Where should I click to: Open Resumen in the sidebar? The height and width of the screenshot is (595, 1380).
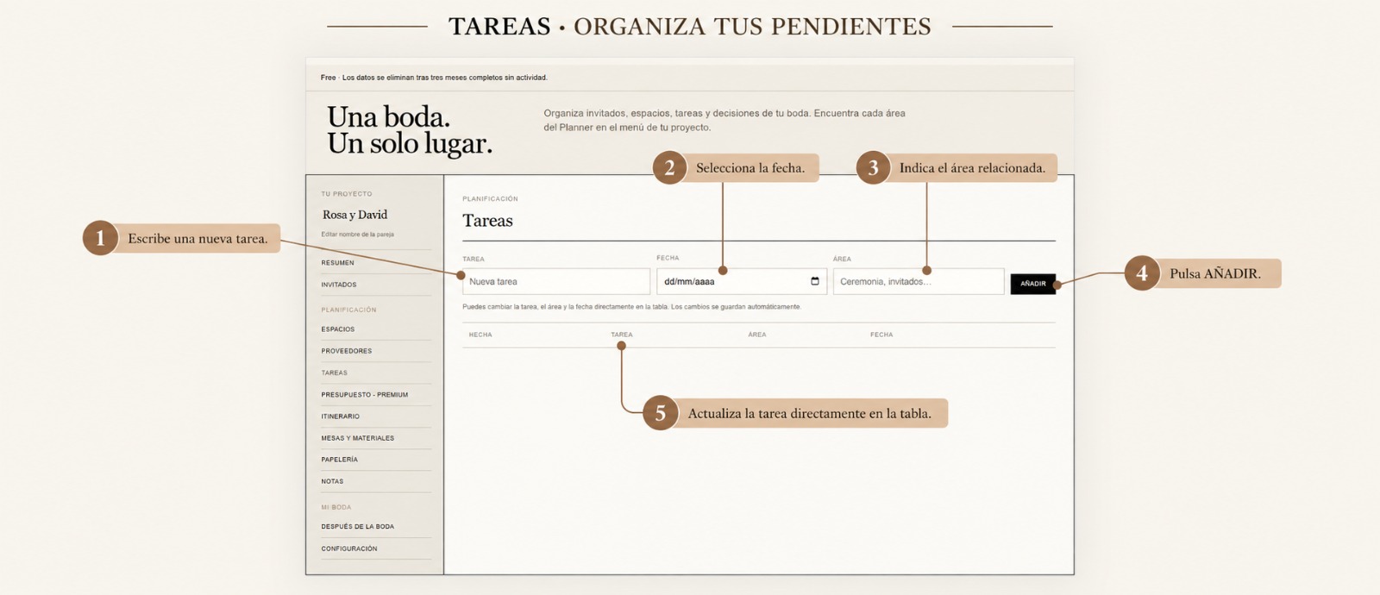[337, 263]
